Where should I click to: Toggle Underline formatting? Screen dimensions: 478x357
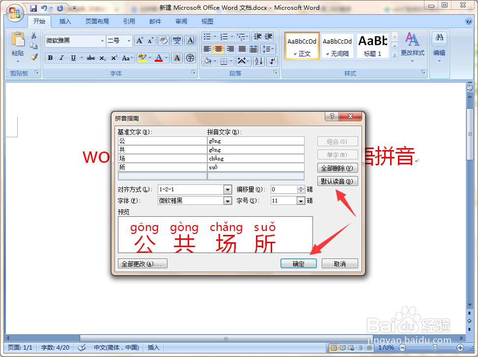click(x=73, y=58)
